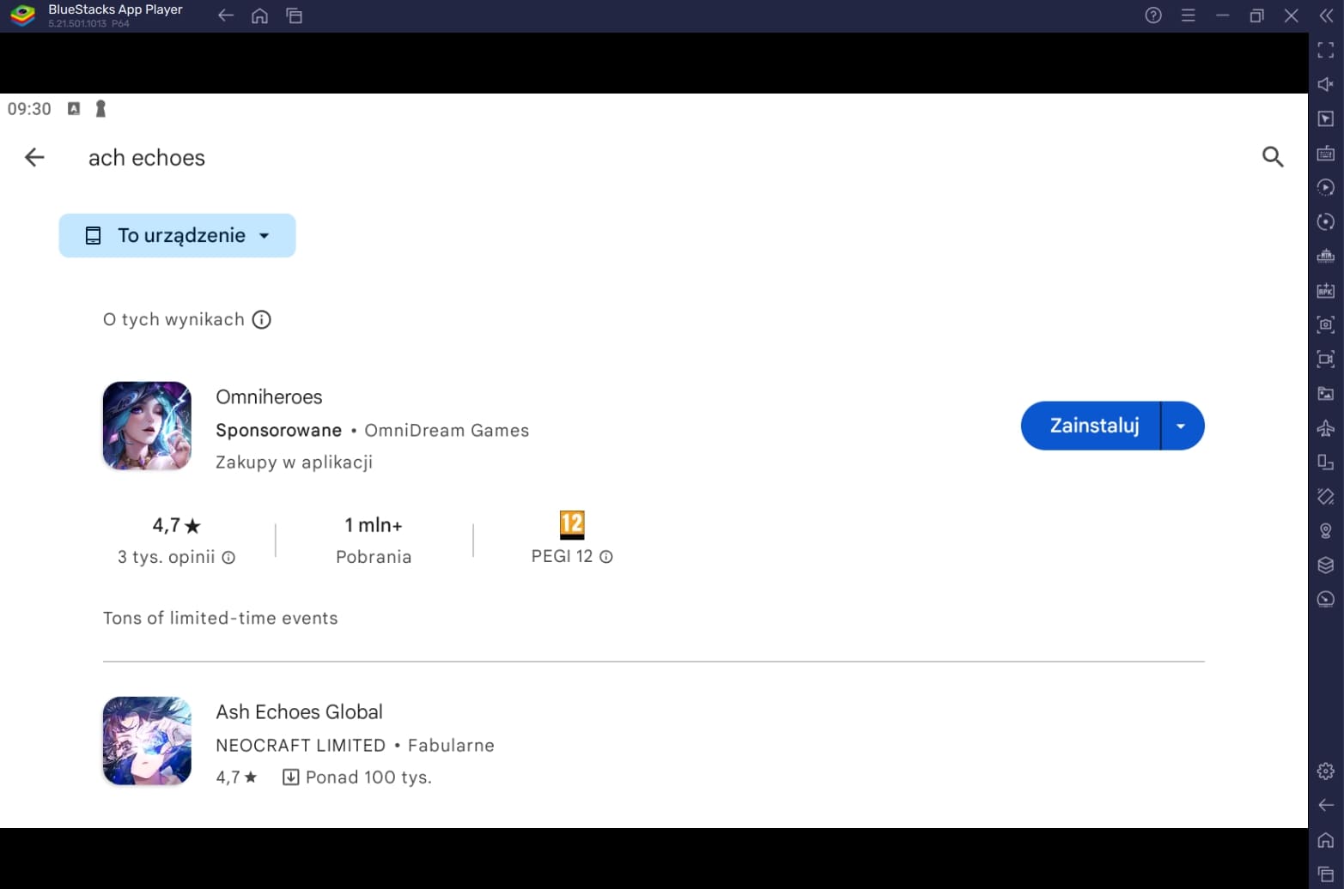
Task: Expand the arrow beside Zainstaluj button
Action: (x=1182, y=426)
